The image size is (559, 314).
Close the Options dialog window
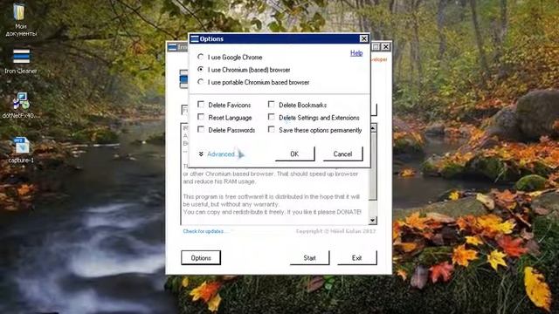(363, 38)
